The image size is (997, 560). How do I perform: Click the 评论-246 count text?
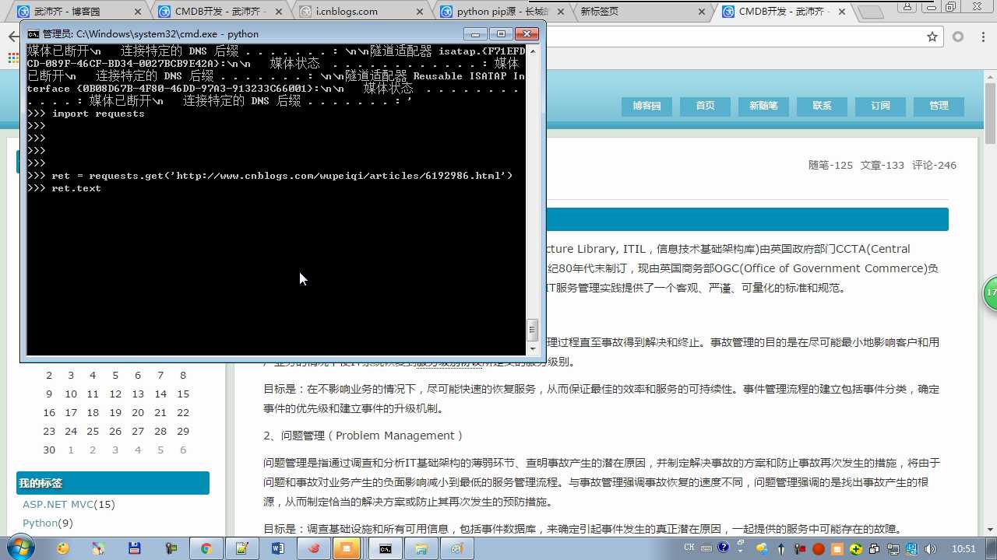pos(934,165)
